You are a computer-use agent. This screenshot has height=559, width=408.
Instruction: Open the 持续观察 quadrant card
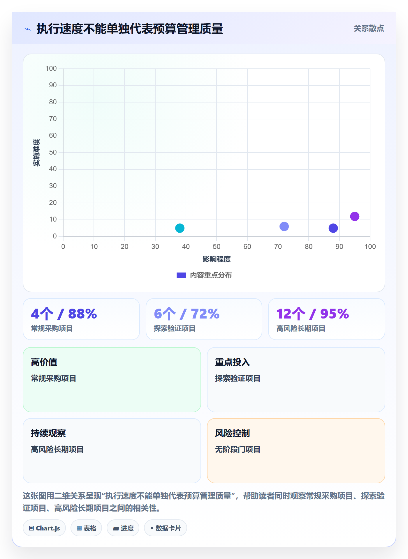pyautogui.click(x=112, y=451)
